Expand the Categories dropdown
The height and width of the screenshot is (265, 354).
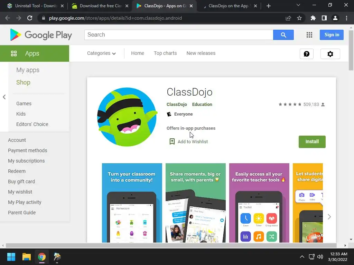click(x=101, y=53)
